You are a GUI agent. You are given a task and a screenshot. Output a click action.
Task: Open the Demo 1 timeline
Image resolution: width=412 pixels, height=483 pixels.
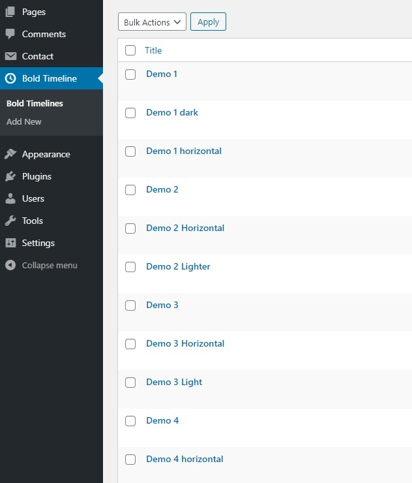(162, 74)
